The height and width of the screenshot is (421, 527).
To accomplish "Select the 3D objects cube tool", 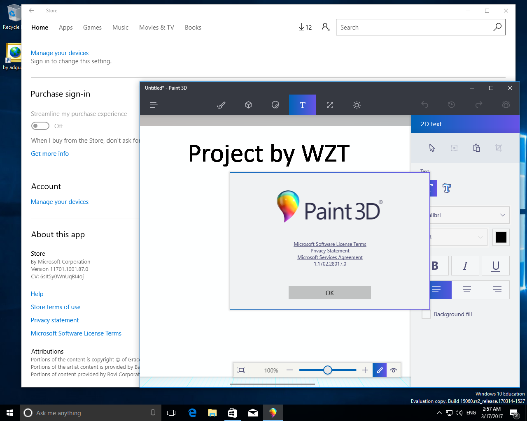I will click(x=248, y=105).
